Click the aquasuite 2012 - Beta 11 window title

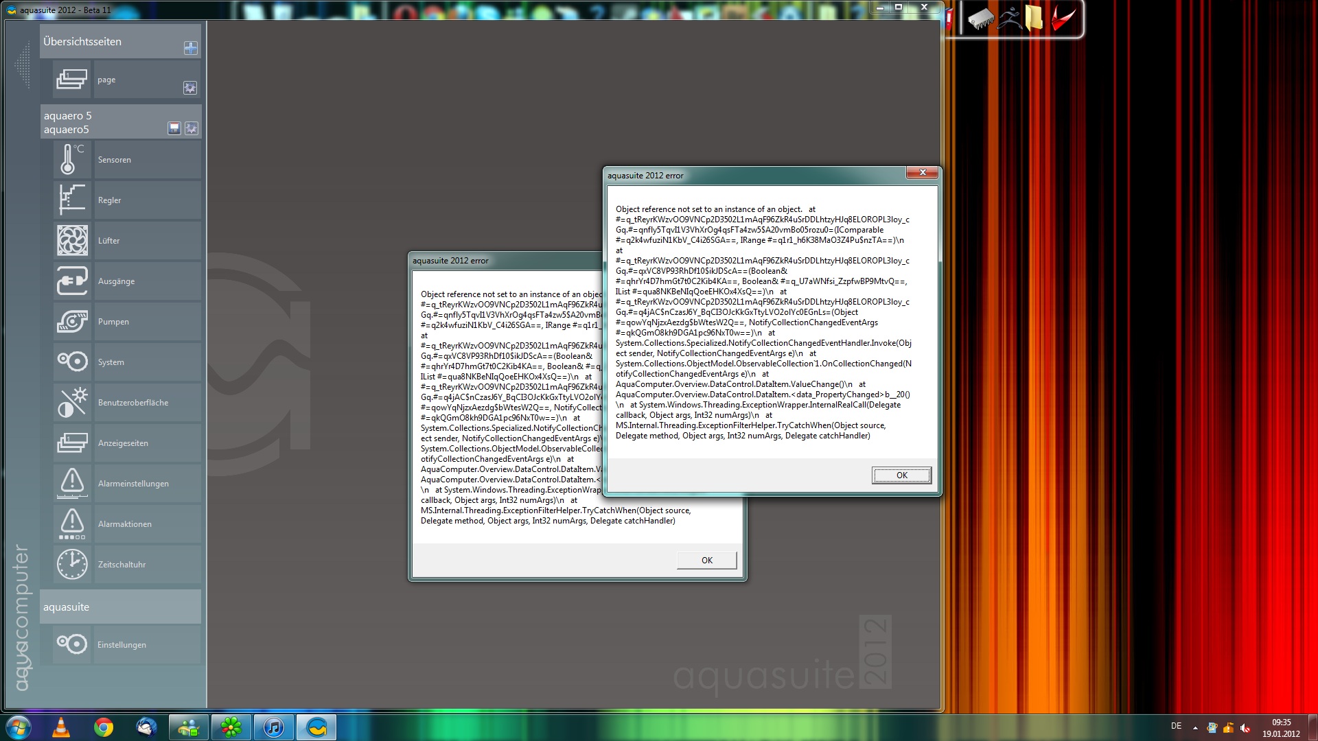click(65, 10)
